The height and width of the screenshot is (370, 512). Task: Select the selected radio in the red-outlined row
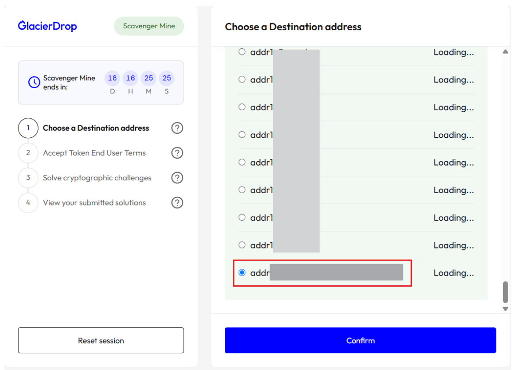pos(242,273)
